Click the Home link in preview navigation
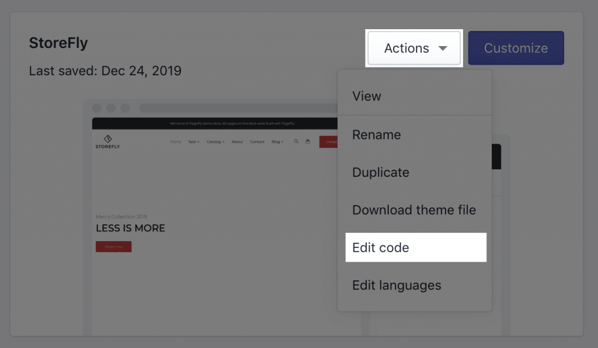 (x=175, y=142)
